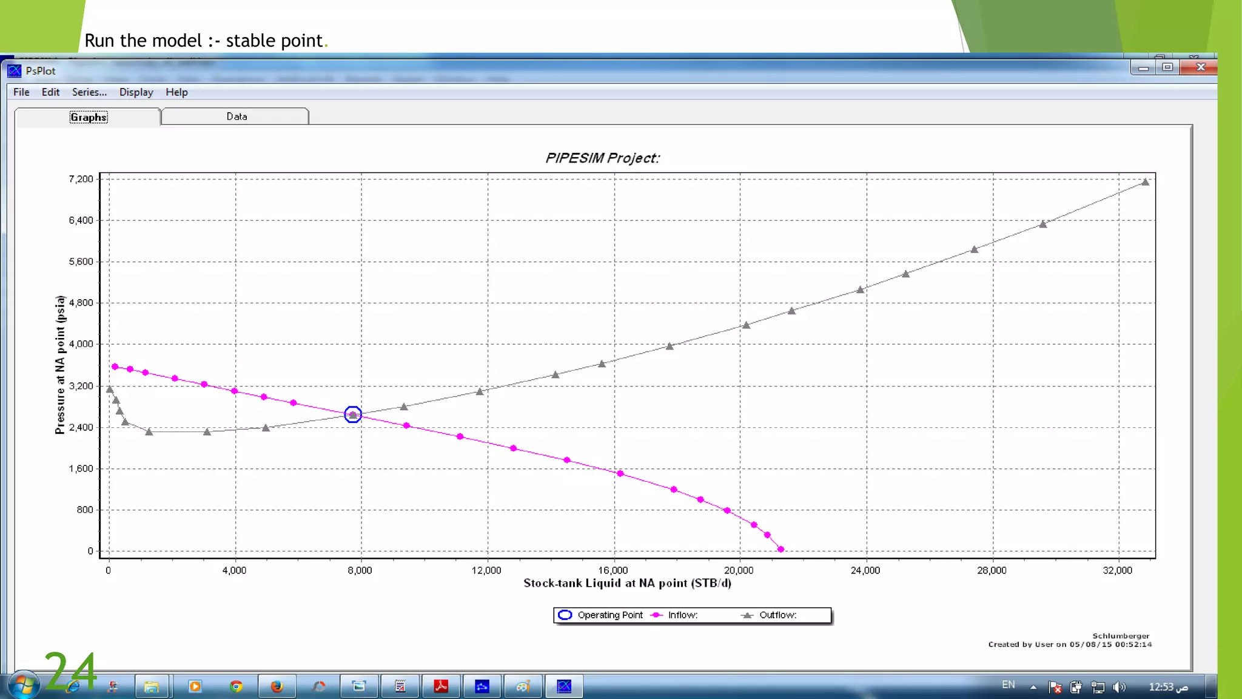Click the 7,200 y-axis tick label

click(x=81, y=179)
